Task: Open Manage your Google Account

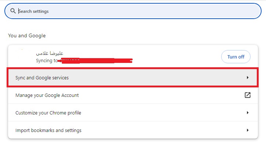Action: click(x=133, y=95)
